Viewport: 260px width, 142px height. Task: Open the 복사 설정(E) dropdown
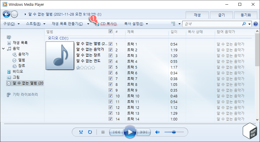(x=136, y=24)
